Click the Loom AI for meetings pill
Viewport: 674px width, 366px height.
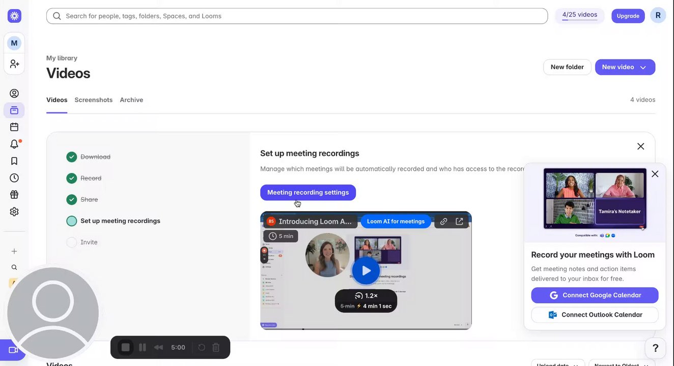point(396,222)
